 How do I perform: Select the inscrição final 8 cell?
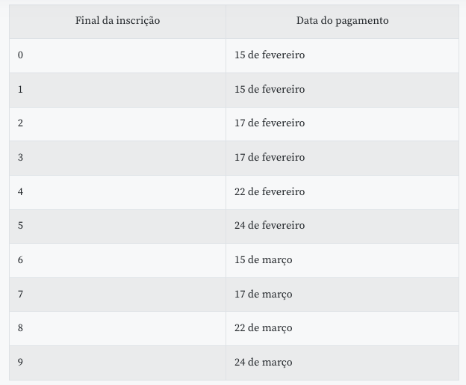(x=21, y=328)
